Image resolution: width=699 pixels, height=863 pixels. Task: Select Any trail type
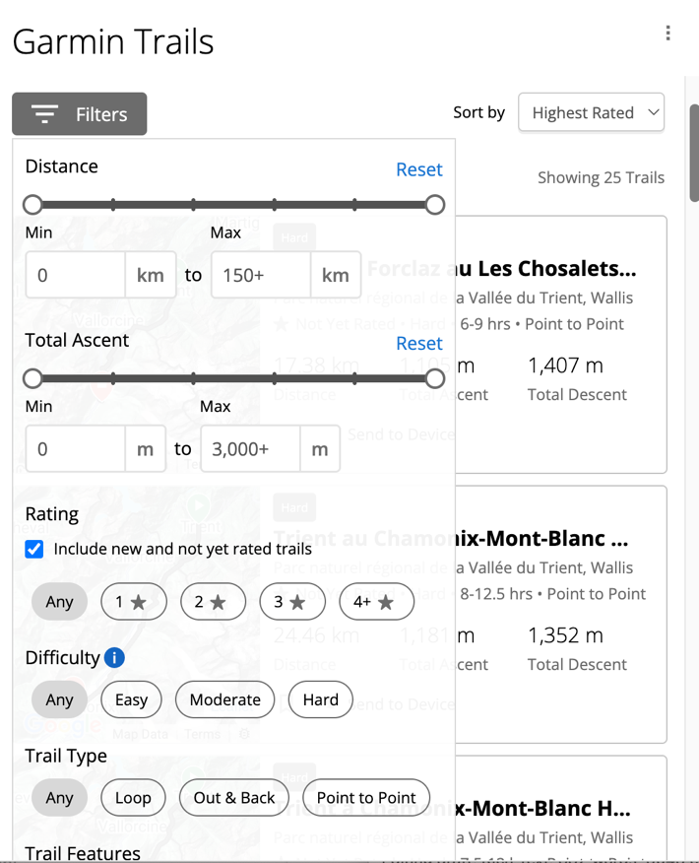(x=59, y=798)
